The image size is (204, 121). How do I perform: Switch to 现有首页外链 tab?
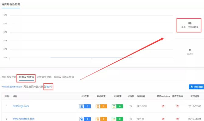(9, 77)
